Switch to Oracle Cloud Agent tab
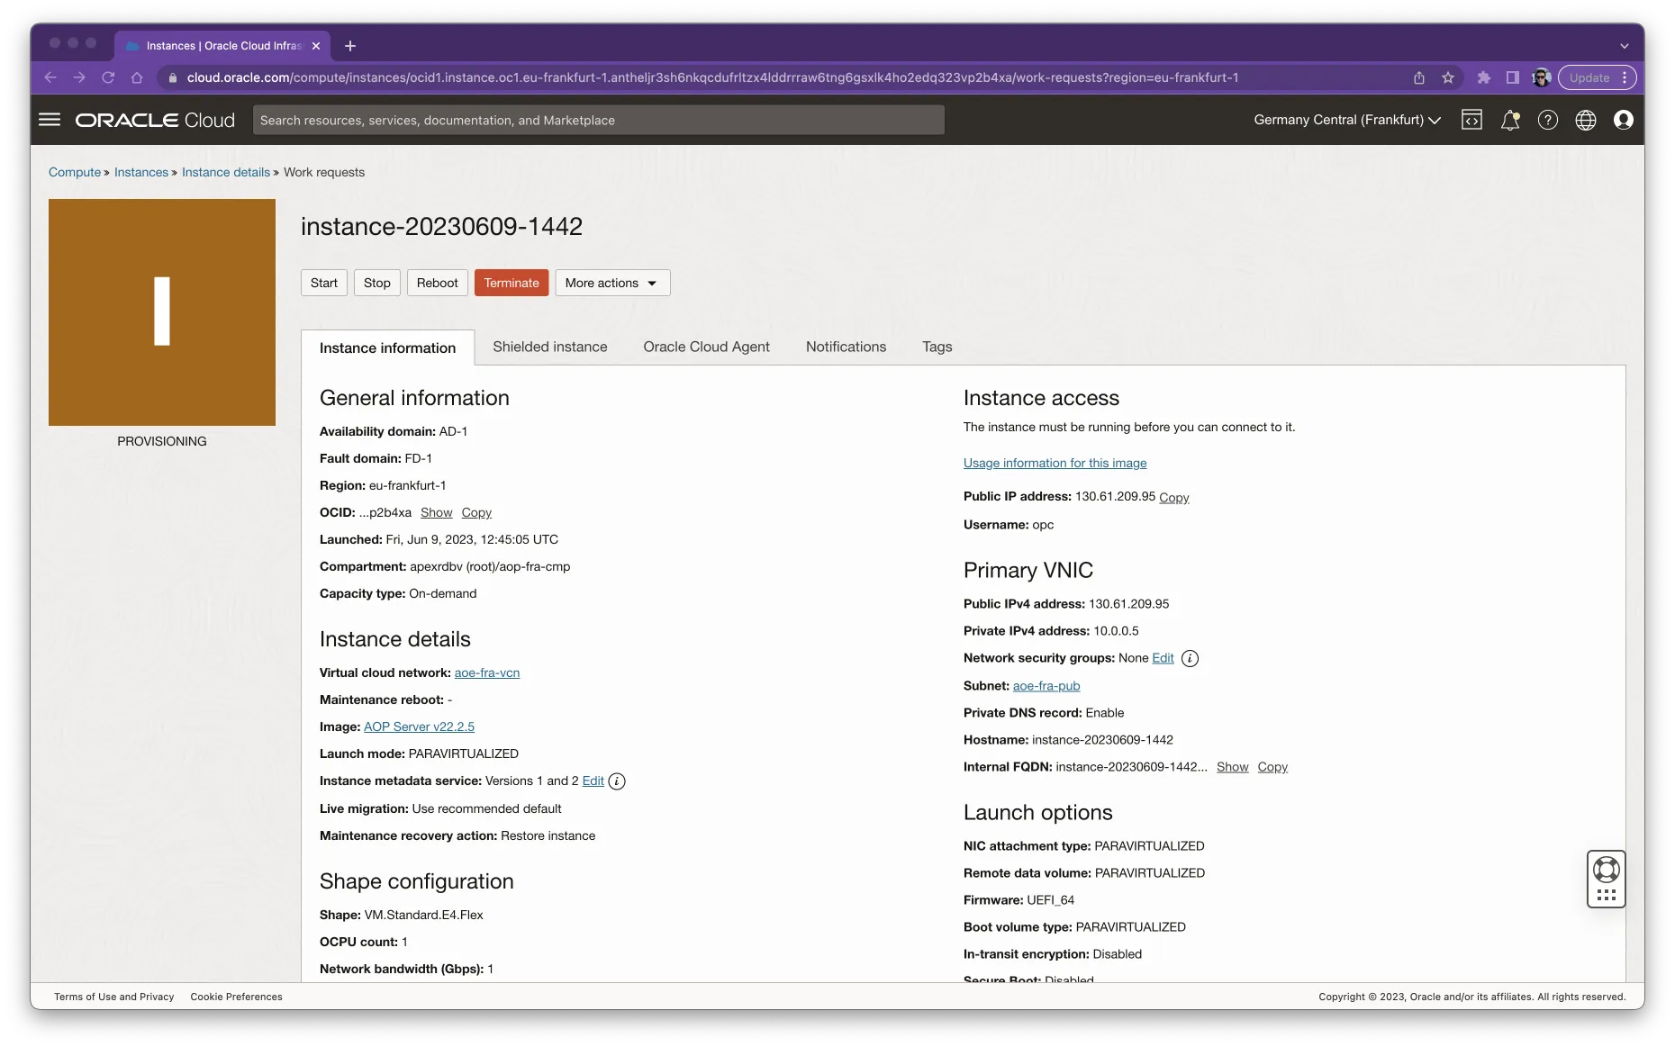 click(x=706, y=347)
